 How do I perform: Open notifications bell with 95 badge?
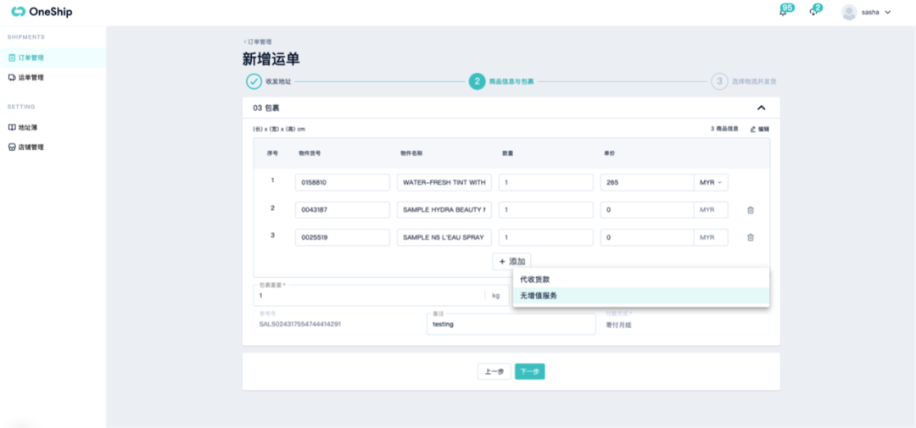784,12
